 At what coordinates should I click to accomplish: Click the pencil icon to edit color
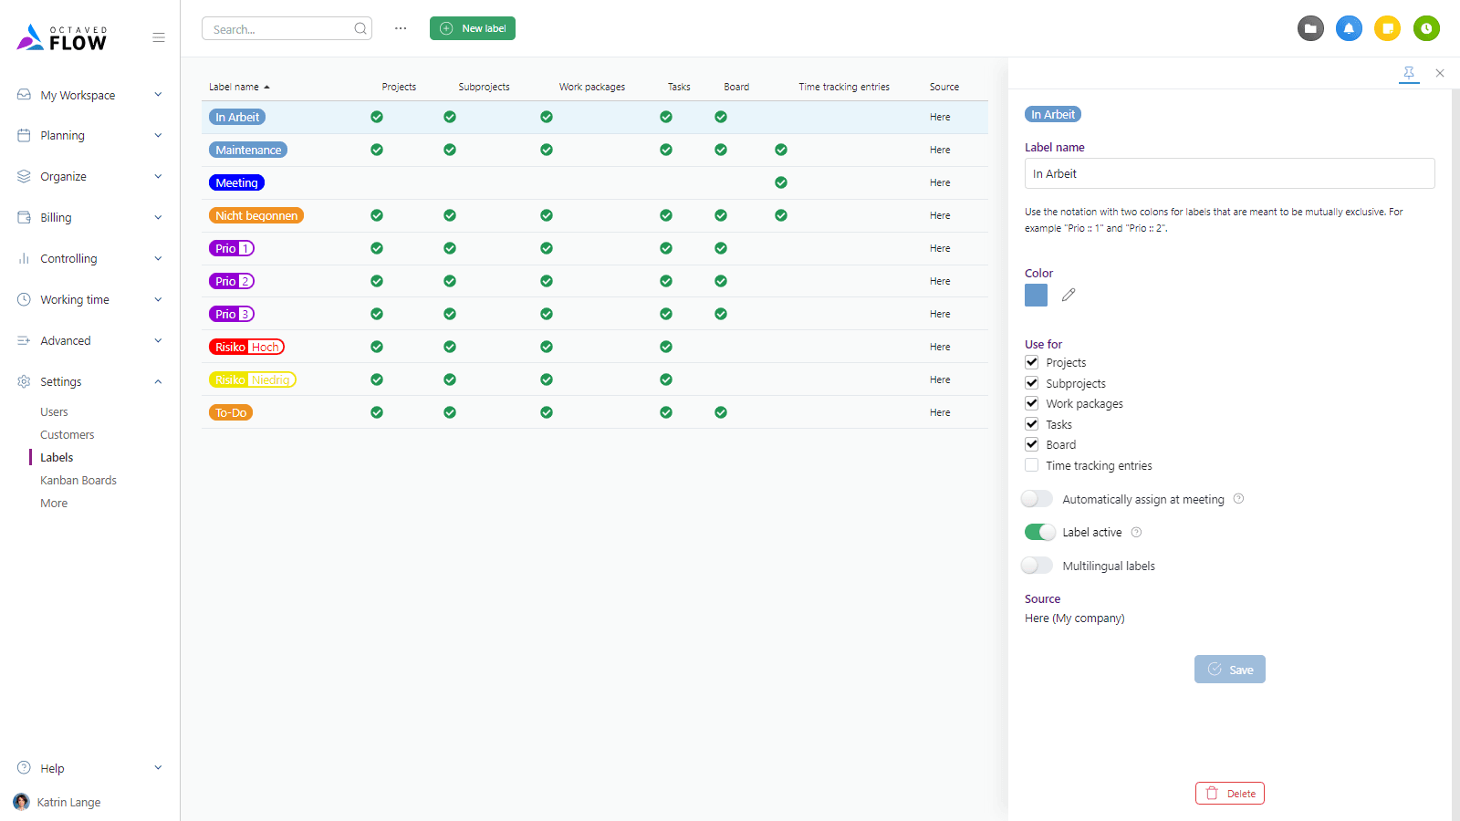(x=1069, y=295)
